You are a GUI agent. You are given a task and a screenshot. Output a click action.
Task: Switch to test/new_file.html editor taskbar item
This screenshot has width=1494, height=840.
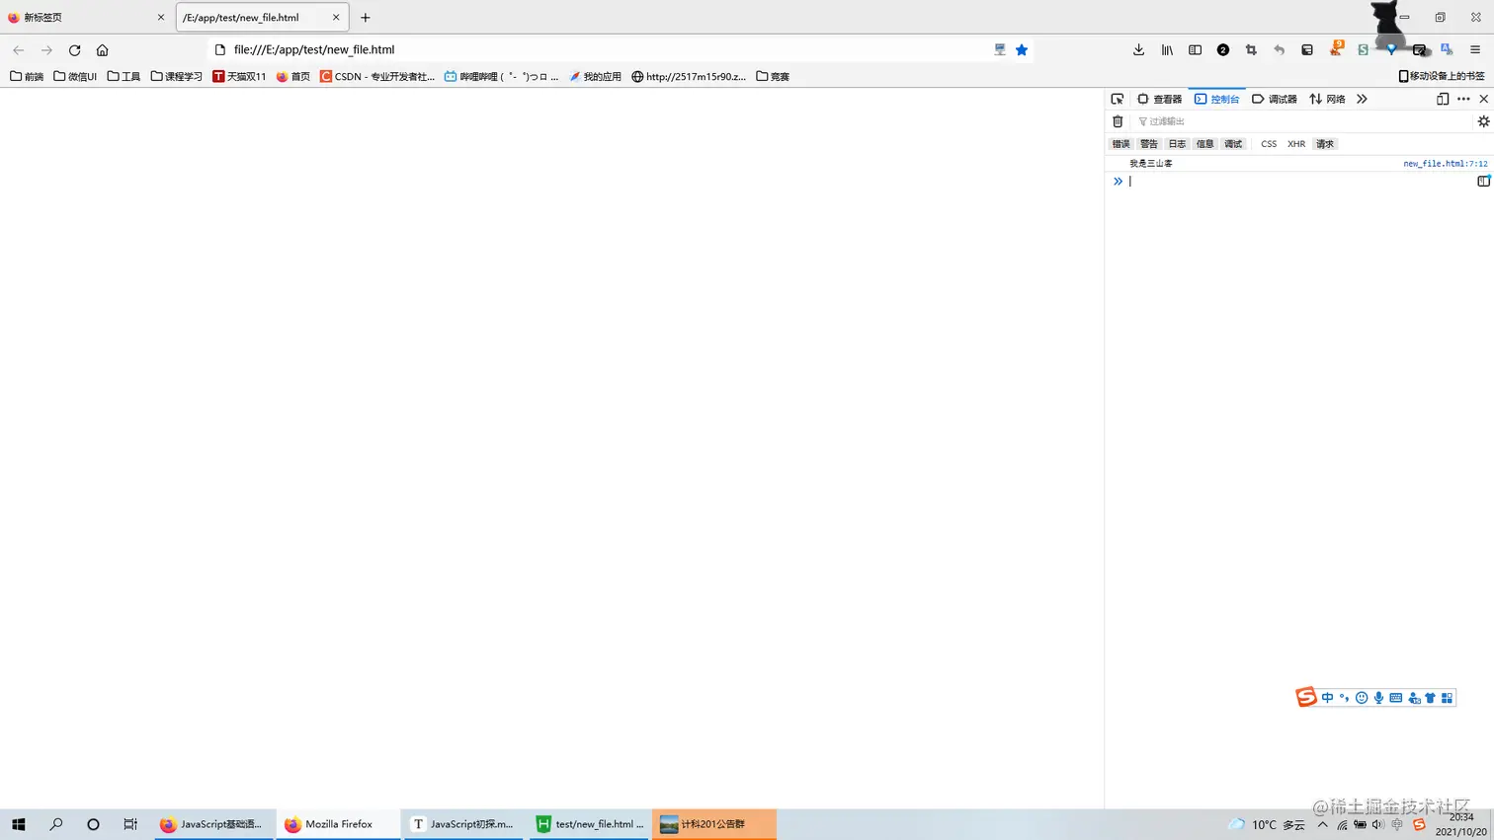[x=590, y=824]
